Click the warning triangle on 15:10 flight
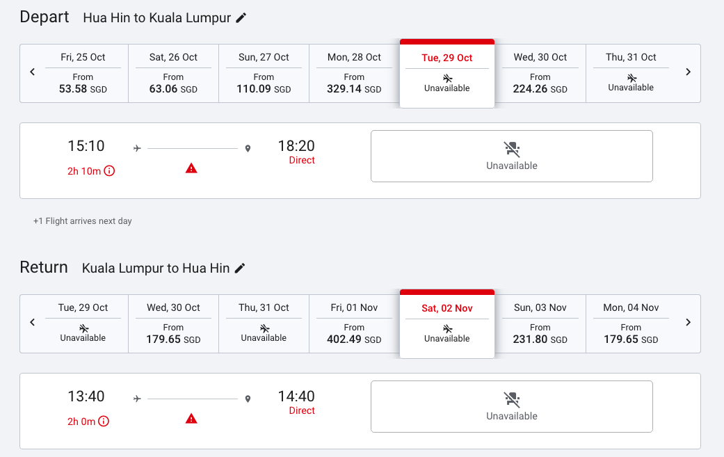Image resolution: width=724 pixels, height=457 pixels. click(x=191, y=168)
